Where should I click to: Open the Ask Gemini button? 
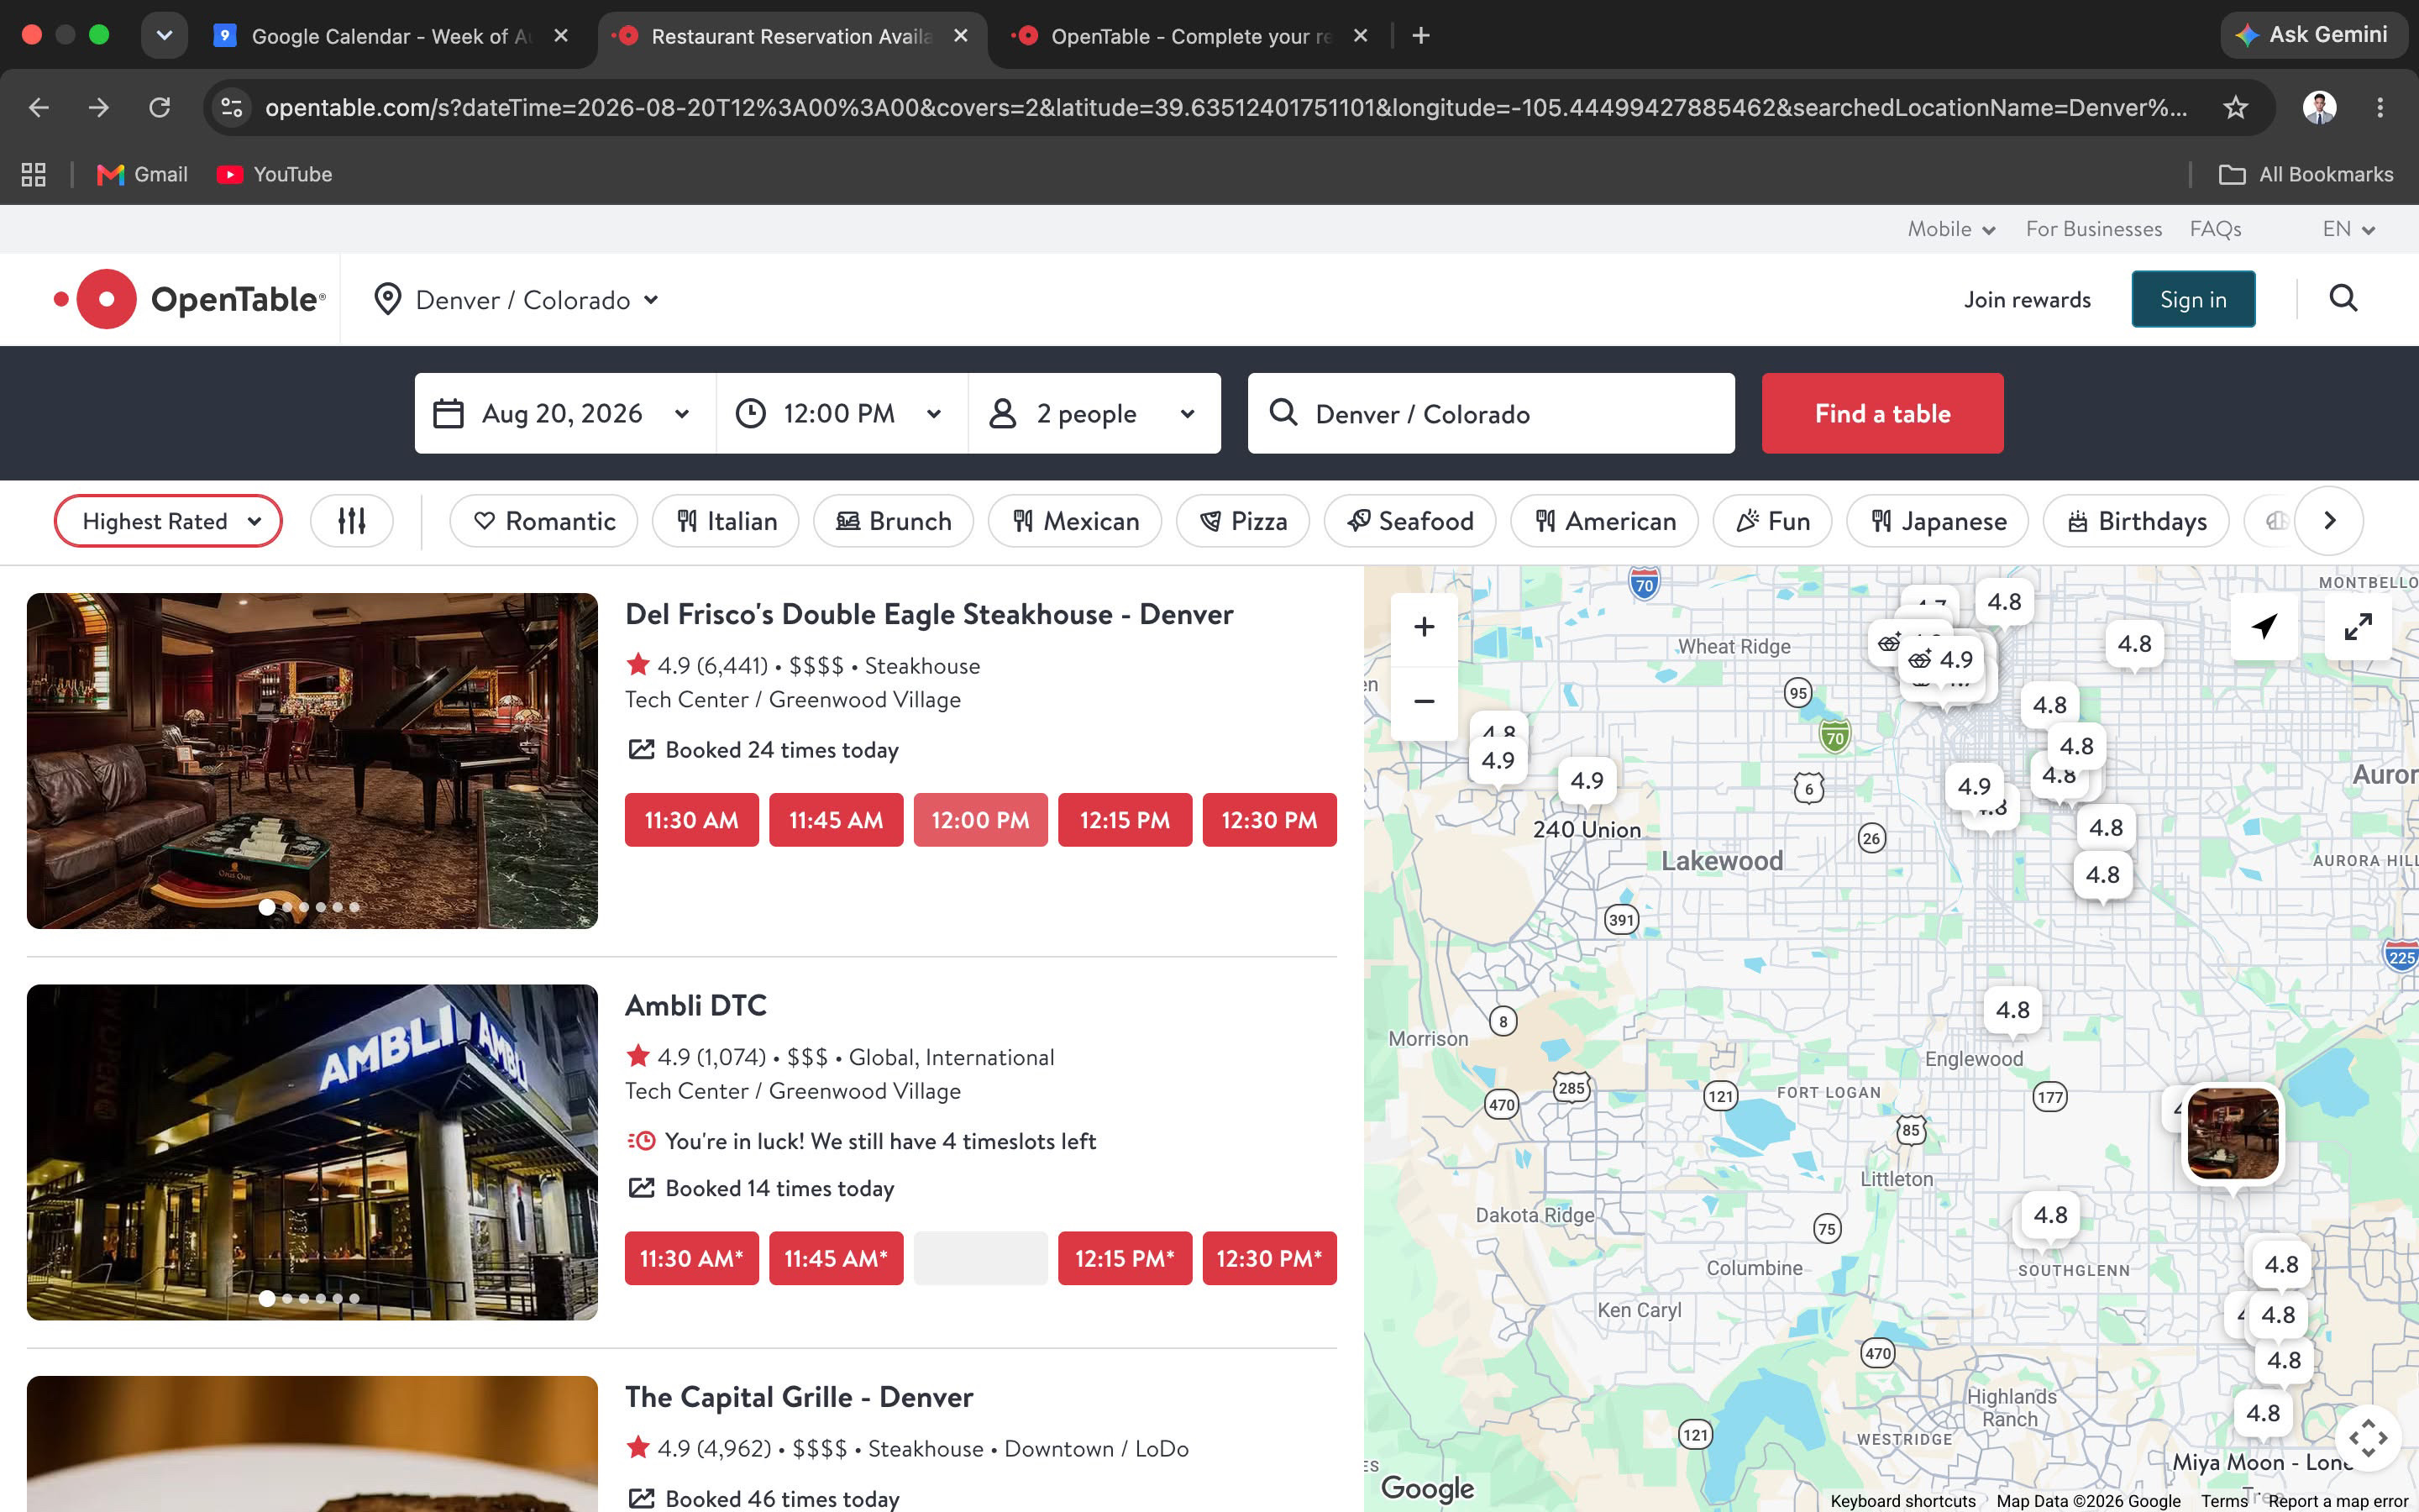point(2313,35)
